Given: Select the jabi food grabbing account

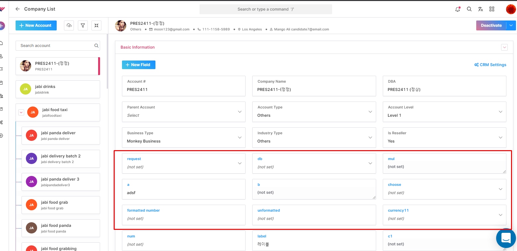Looking at the screenshot, I should pos(61,247).
